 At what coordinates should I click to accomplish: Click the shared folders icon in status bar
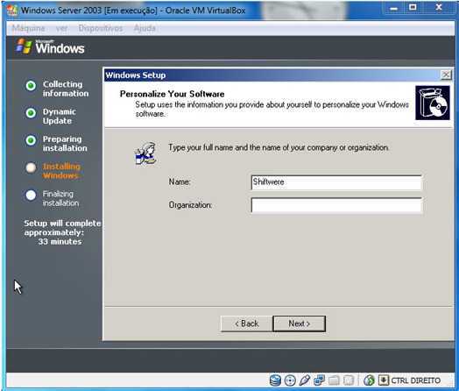(x=334, y=380)
